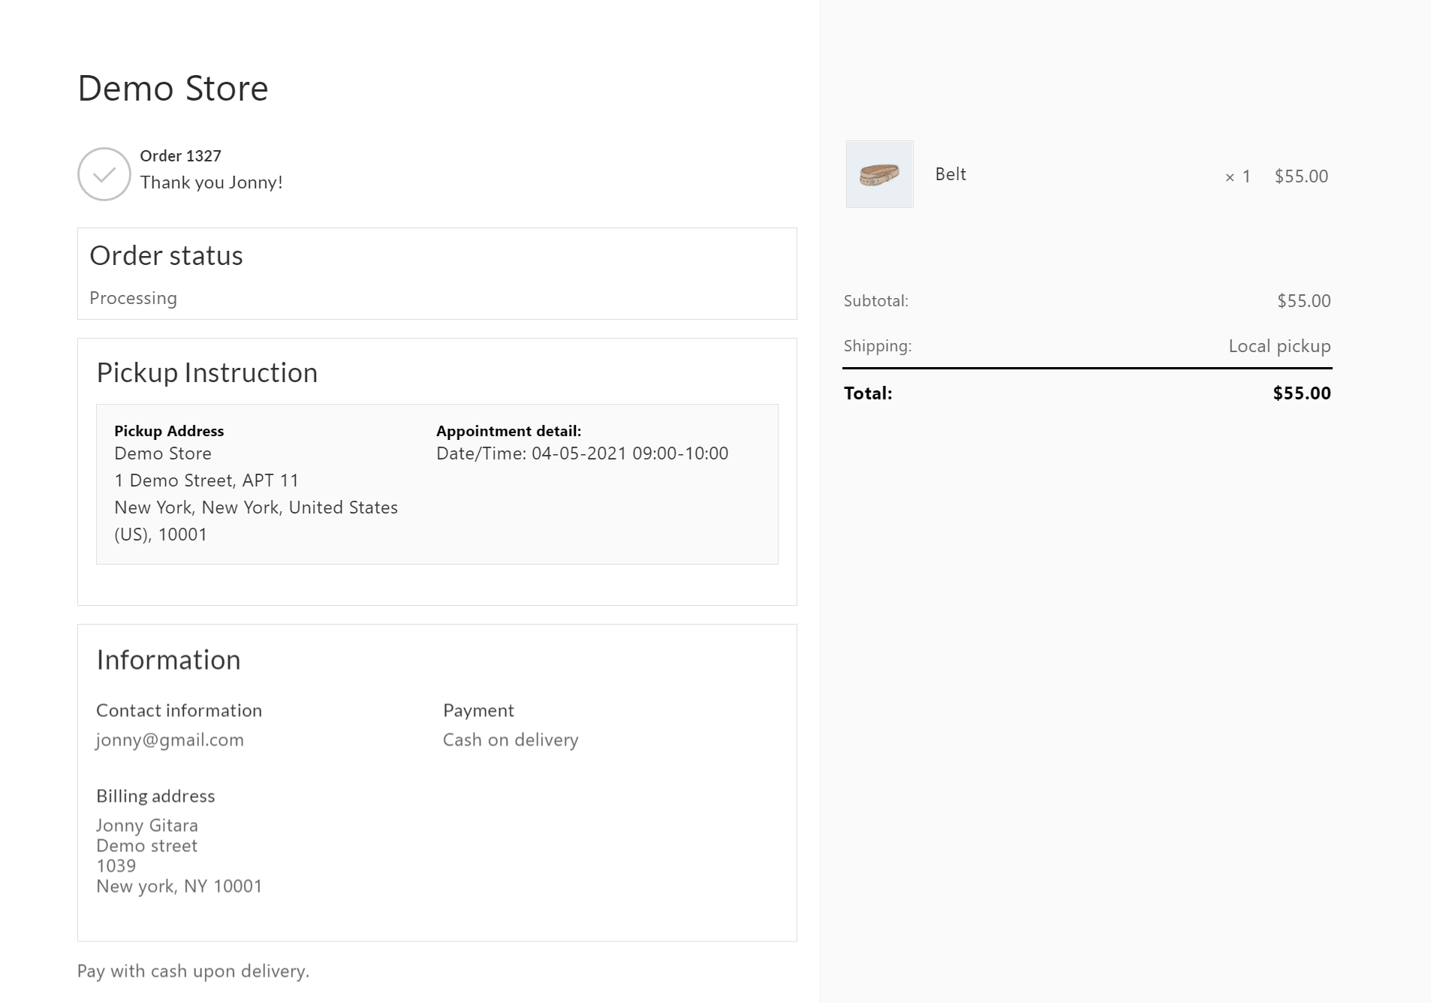The height and width of the screenshot is (1003, 1431).
Task: Click the Order 1327 number text
Action: [180, 156]
